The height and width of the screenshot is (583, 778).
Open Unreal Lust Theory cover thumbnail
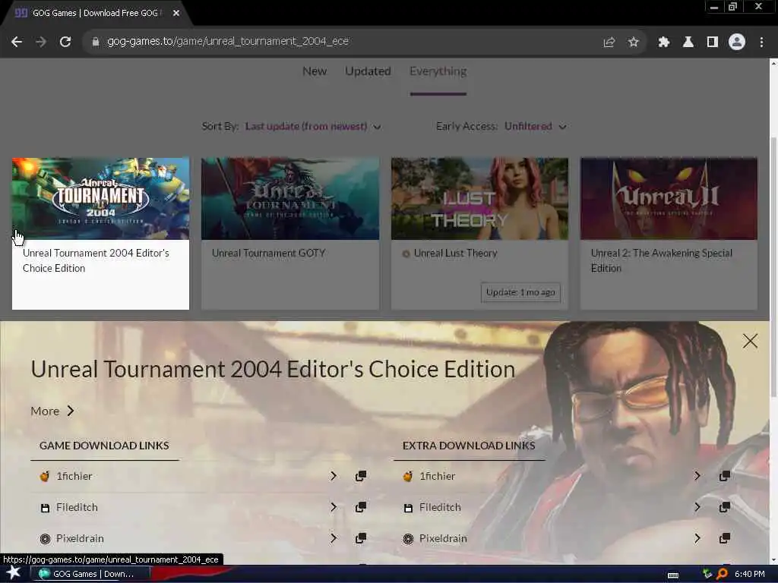pyautogui.click(x=480, y=199)
